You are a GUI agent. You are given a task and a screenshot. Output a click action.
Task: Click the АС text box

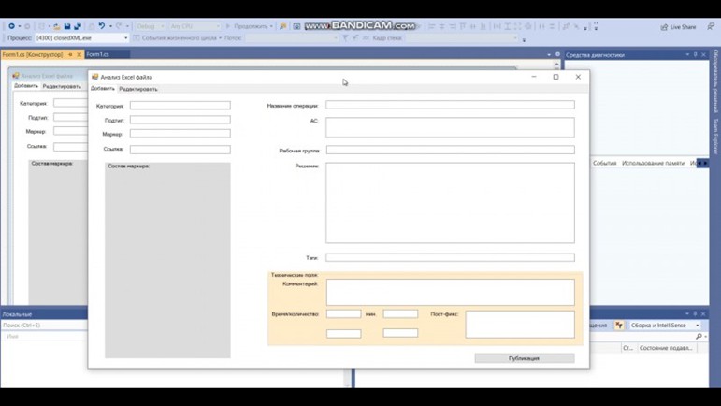[450, 127]
